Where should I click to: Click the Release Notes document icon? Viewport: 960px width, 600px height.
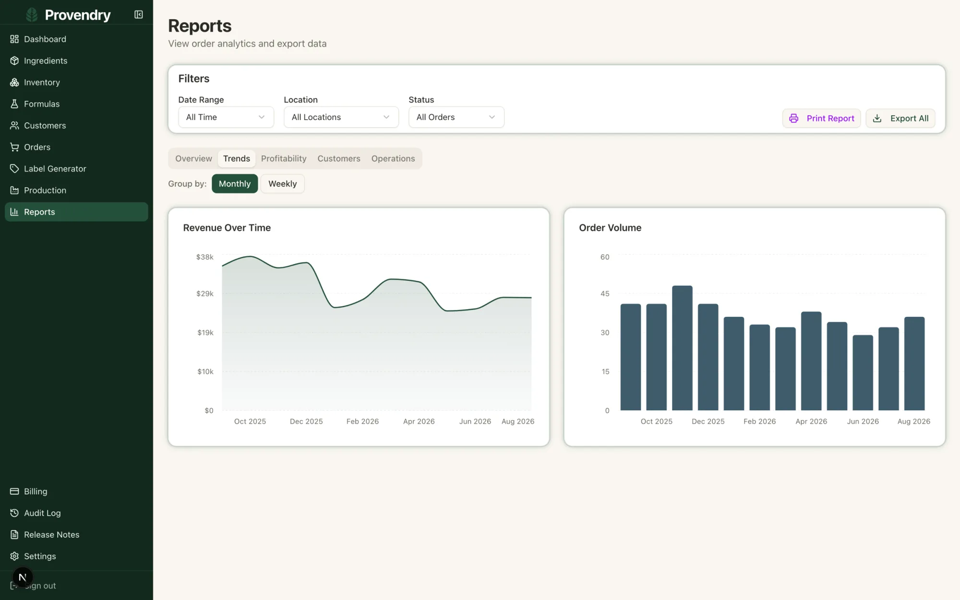pos(14,534)
